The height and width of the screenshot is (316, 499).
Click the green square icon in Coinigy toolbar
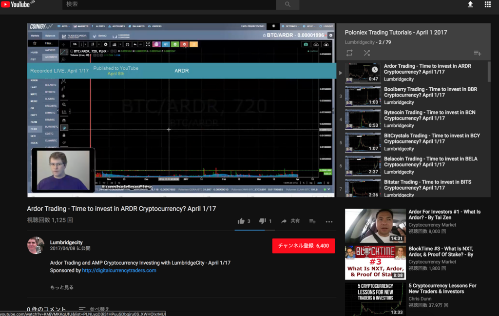(x=175, y=44)
